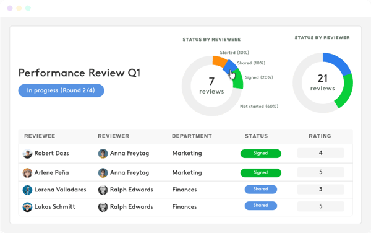This screenshot has width=371, height=233.
Task: Open Ralph Edwards avatar in Lukas Schmitt row
Action: (x=103, y=207)
